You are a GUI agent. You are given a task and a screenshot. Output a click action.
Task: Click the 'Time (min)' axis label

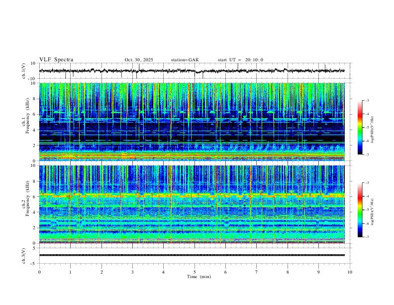(199, 277)
